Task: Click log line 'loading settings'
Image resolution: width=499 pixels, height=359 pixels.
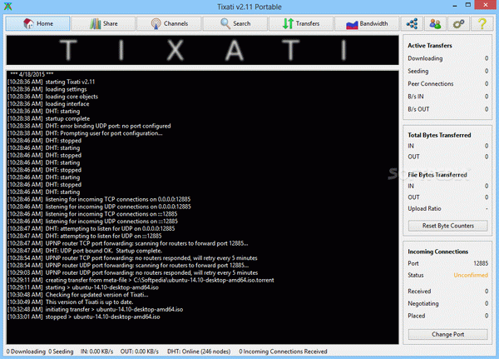Action: point(47,89)
